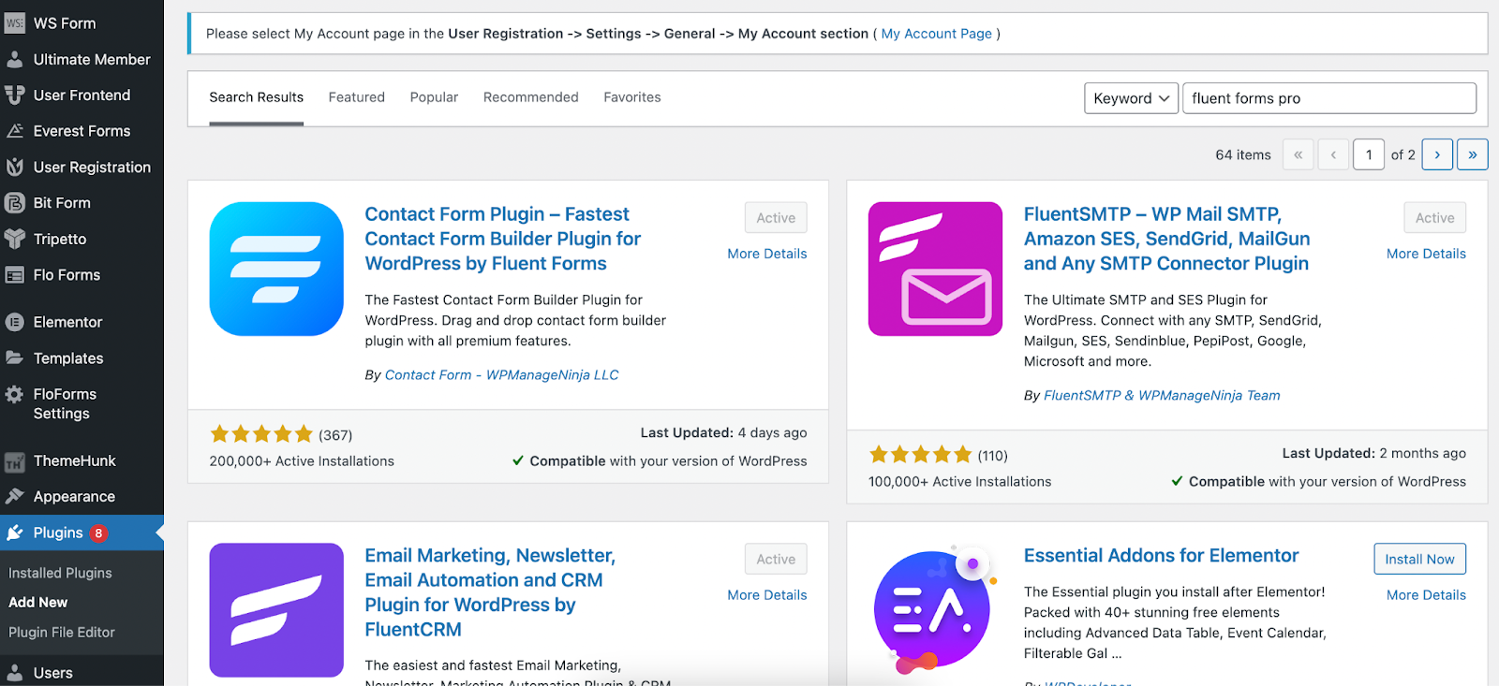Viewport: 1499px width, 686px height.
Task: Click the Users sidebar icon
Action: coord(15,673)
